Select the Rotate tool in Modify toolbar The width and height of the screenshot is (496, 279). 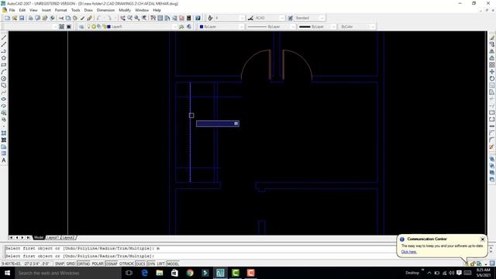pos(492,78)
